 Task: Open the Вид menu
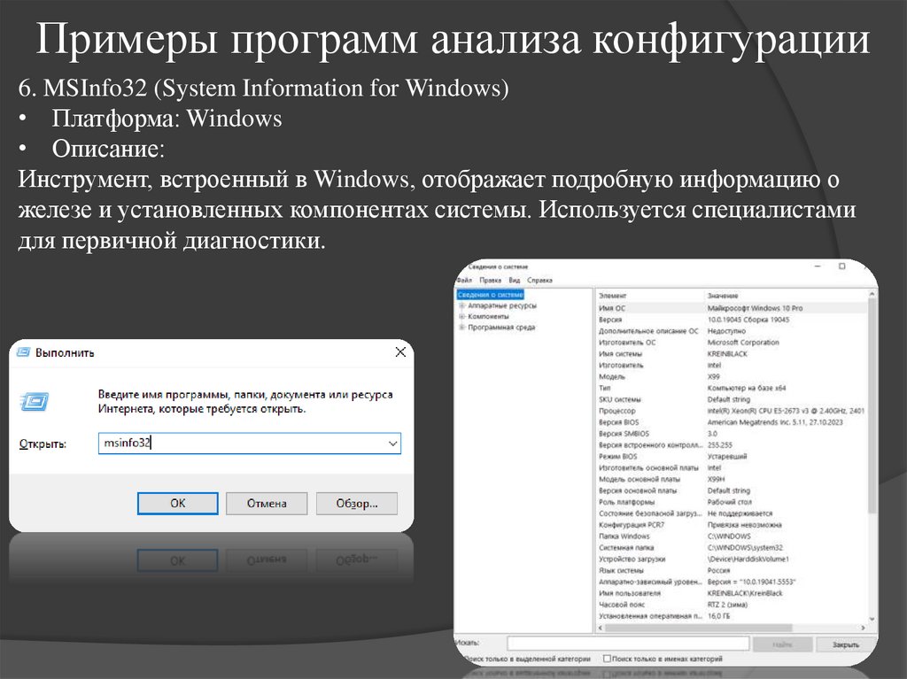pyautogui.click(x=516, y=281)
